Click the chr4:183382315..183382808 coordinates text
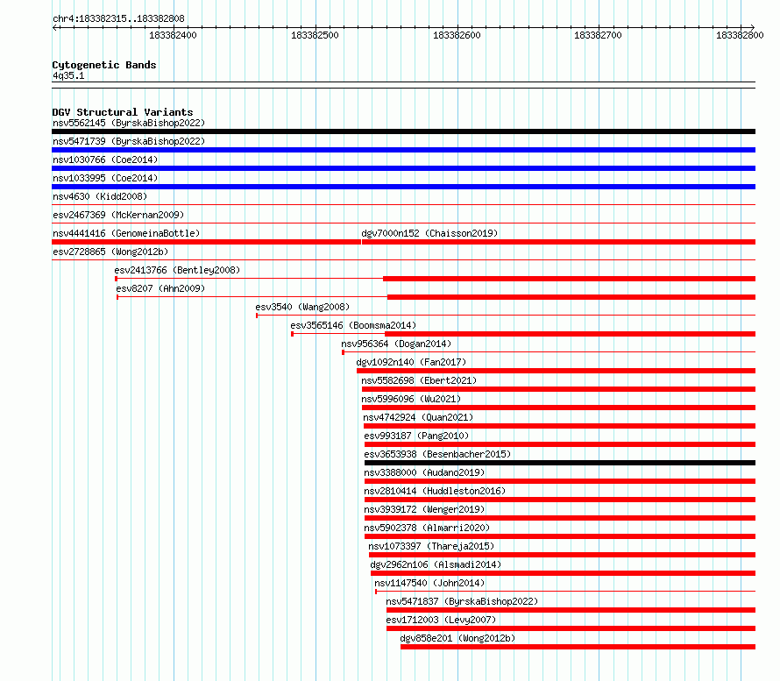Image resolution: width=780 pixels, height=681 pixels. tap(118, 18)
